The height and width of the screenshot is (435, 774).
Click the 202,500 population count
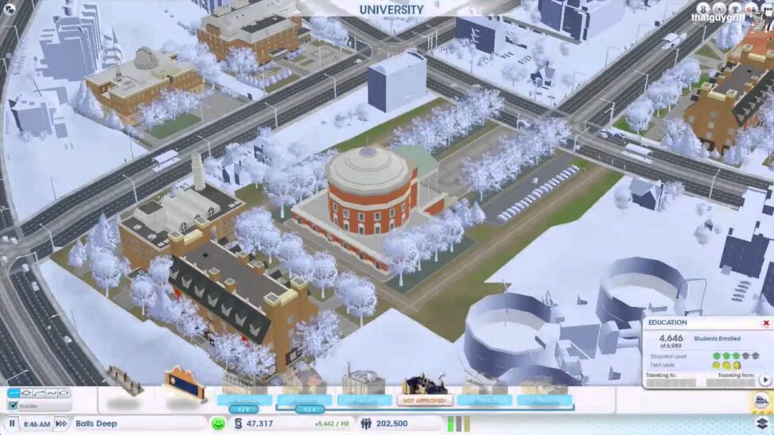(391, 424)
